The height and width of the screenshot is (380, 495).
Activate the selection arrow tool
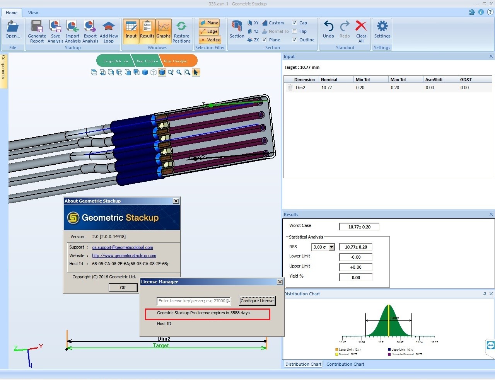click(196, 72)
